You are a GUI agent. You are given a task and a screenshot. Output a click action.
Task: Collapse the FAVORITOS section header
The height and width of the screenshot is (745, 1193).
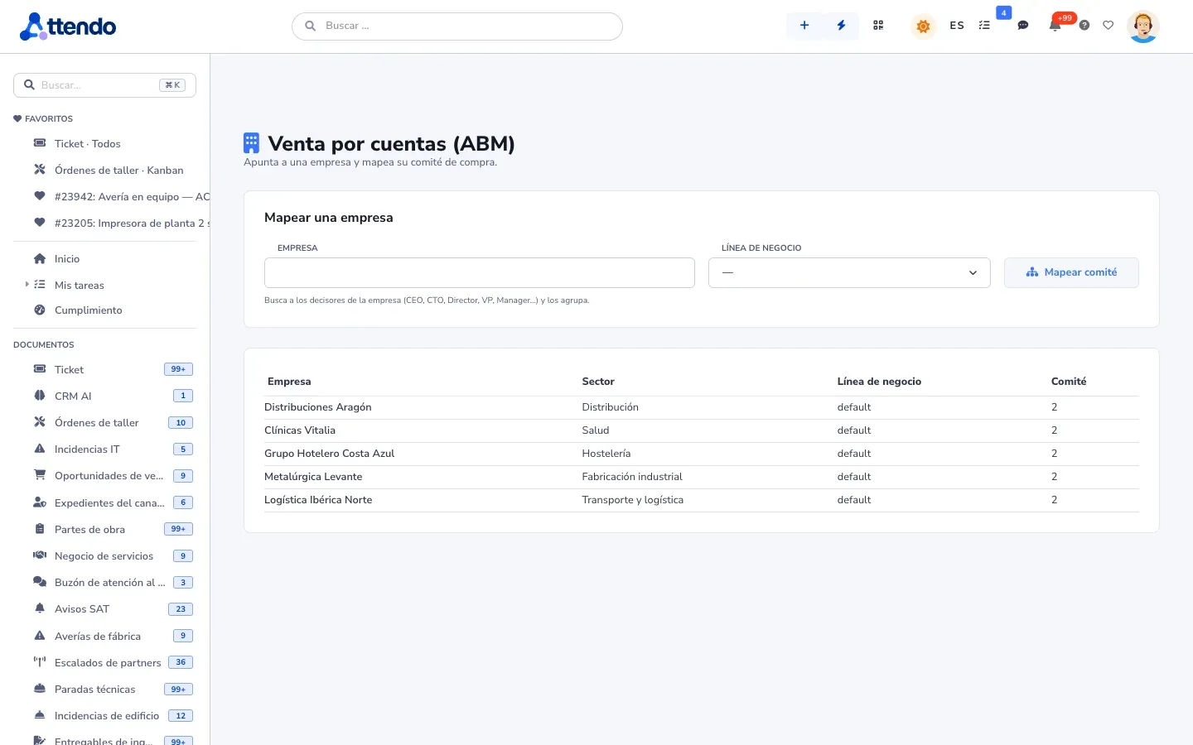click(x=43, y=118)
